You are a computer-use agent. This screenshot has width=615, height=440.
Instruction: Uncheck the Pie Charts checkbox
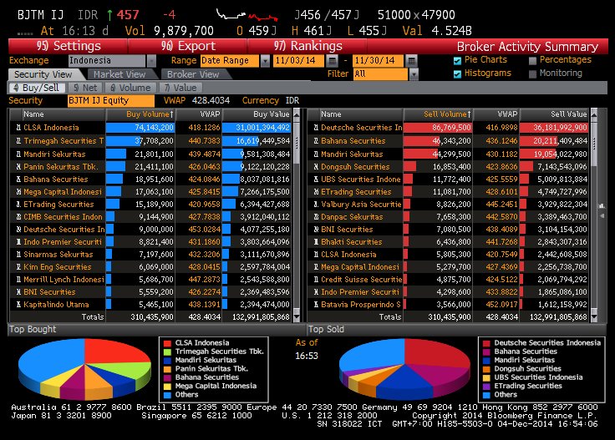tap(457, 60)
